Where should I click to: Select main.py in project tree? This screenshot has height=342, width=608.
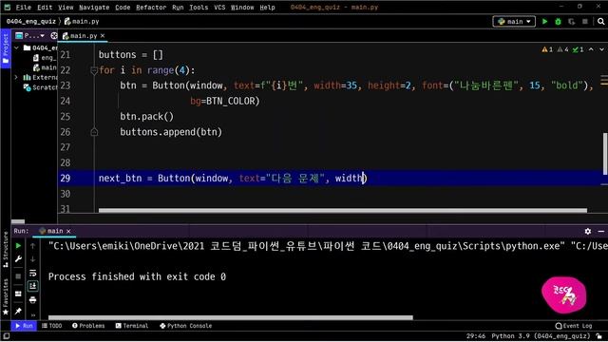(x=45, y=67)
